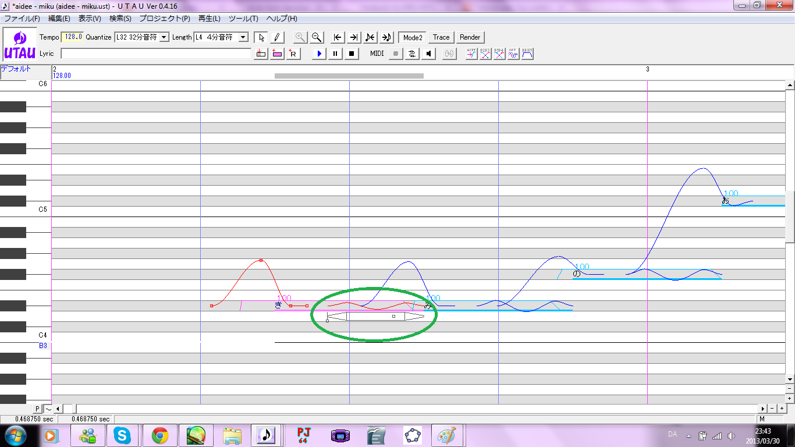The height and width of the screenshot is (447, 795).
Task: Open Skype from the taskbar
Action: (122, 435)
